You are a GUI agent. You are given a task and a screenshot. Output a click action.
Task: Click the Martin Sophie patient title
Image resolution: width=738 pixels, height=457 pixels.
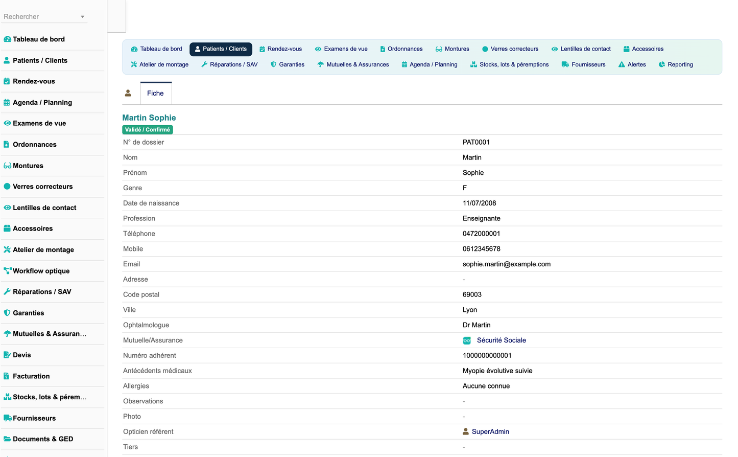pos(149,118)
